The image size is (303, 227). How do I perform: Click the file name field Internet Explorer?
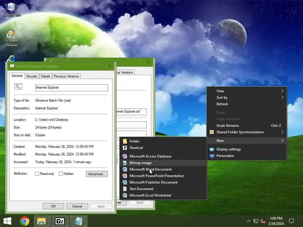pos(72,87)
